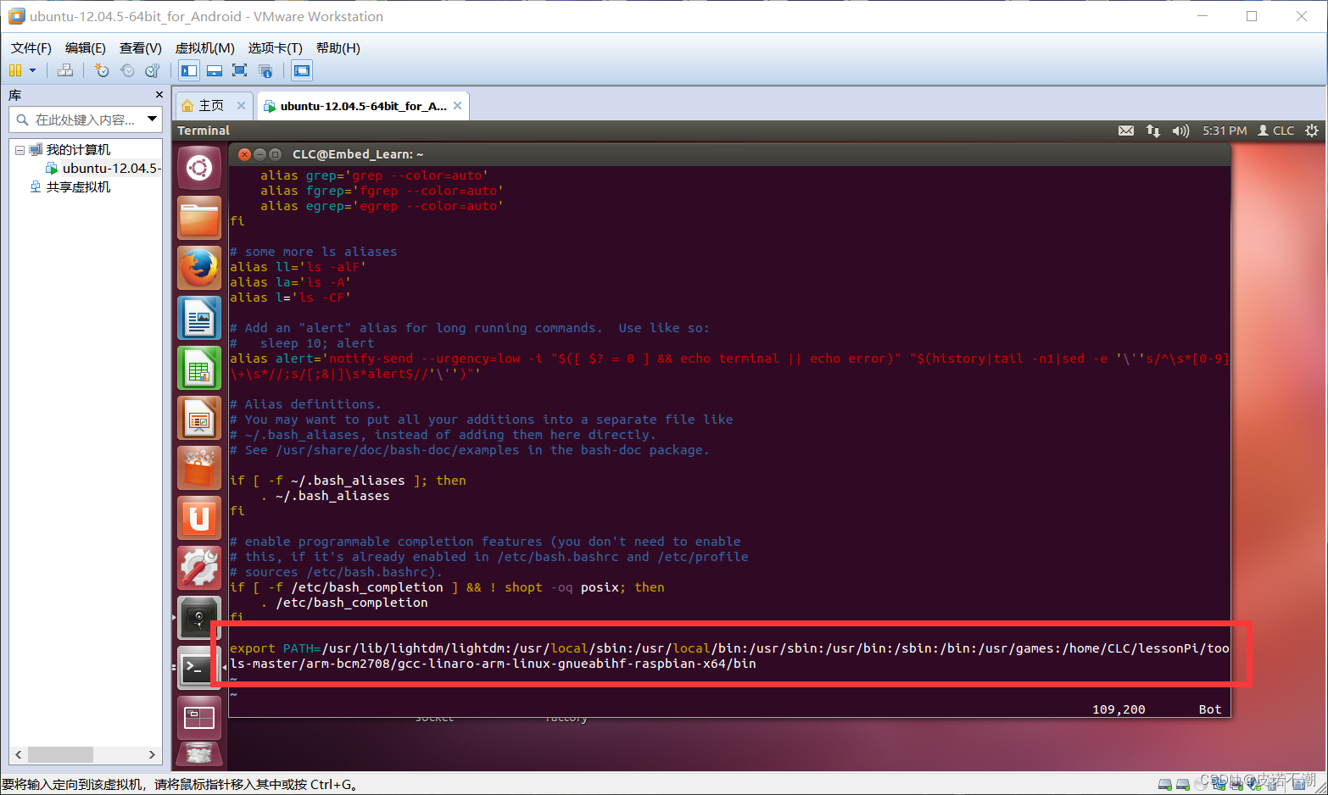Send Ctrl+Alt+Del to the virtual machine
Image resolution: width=1328 pixels, height=795 pixels.
pyautogui.click(x=65, y=70)
